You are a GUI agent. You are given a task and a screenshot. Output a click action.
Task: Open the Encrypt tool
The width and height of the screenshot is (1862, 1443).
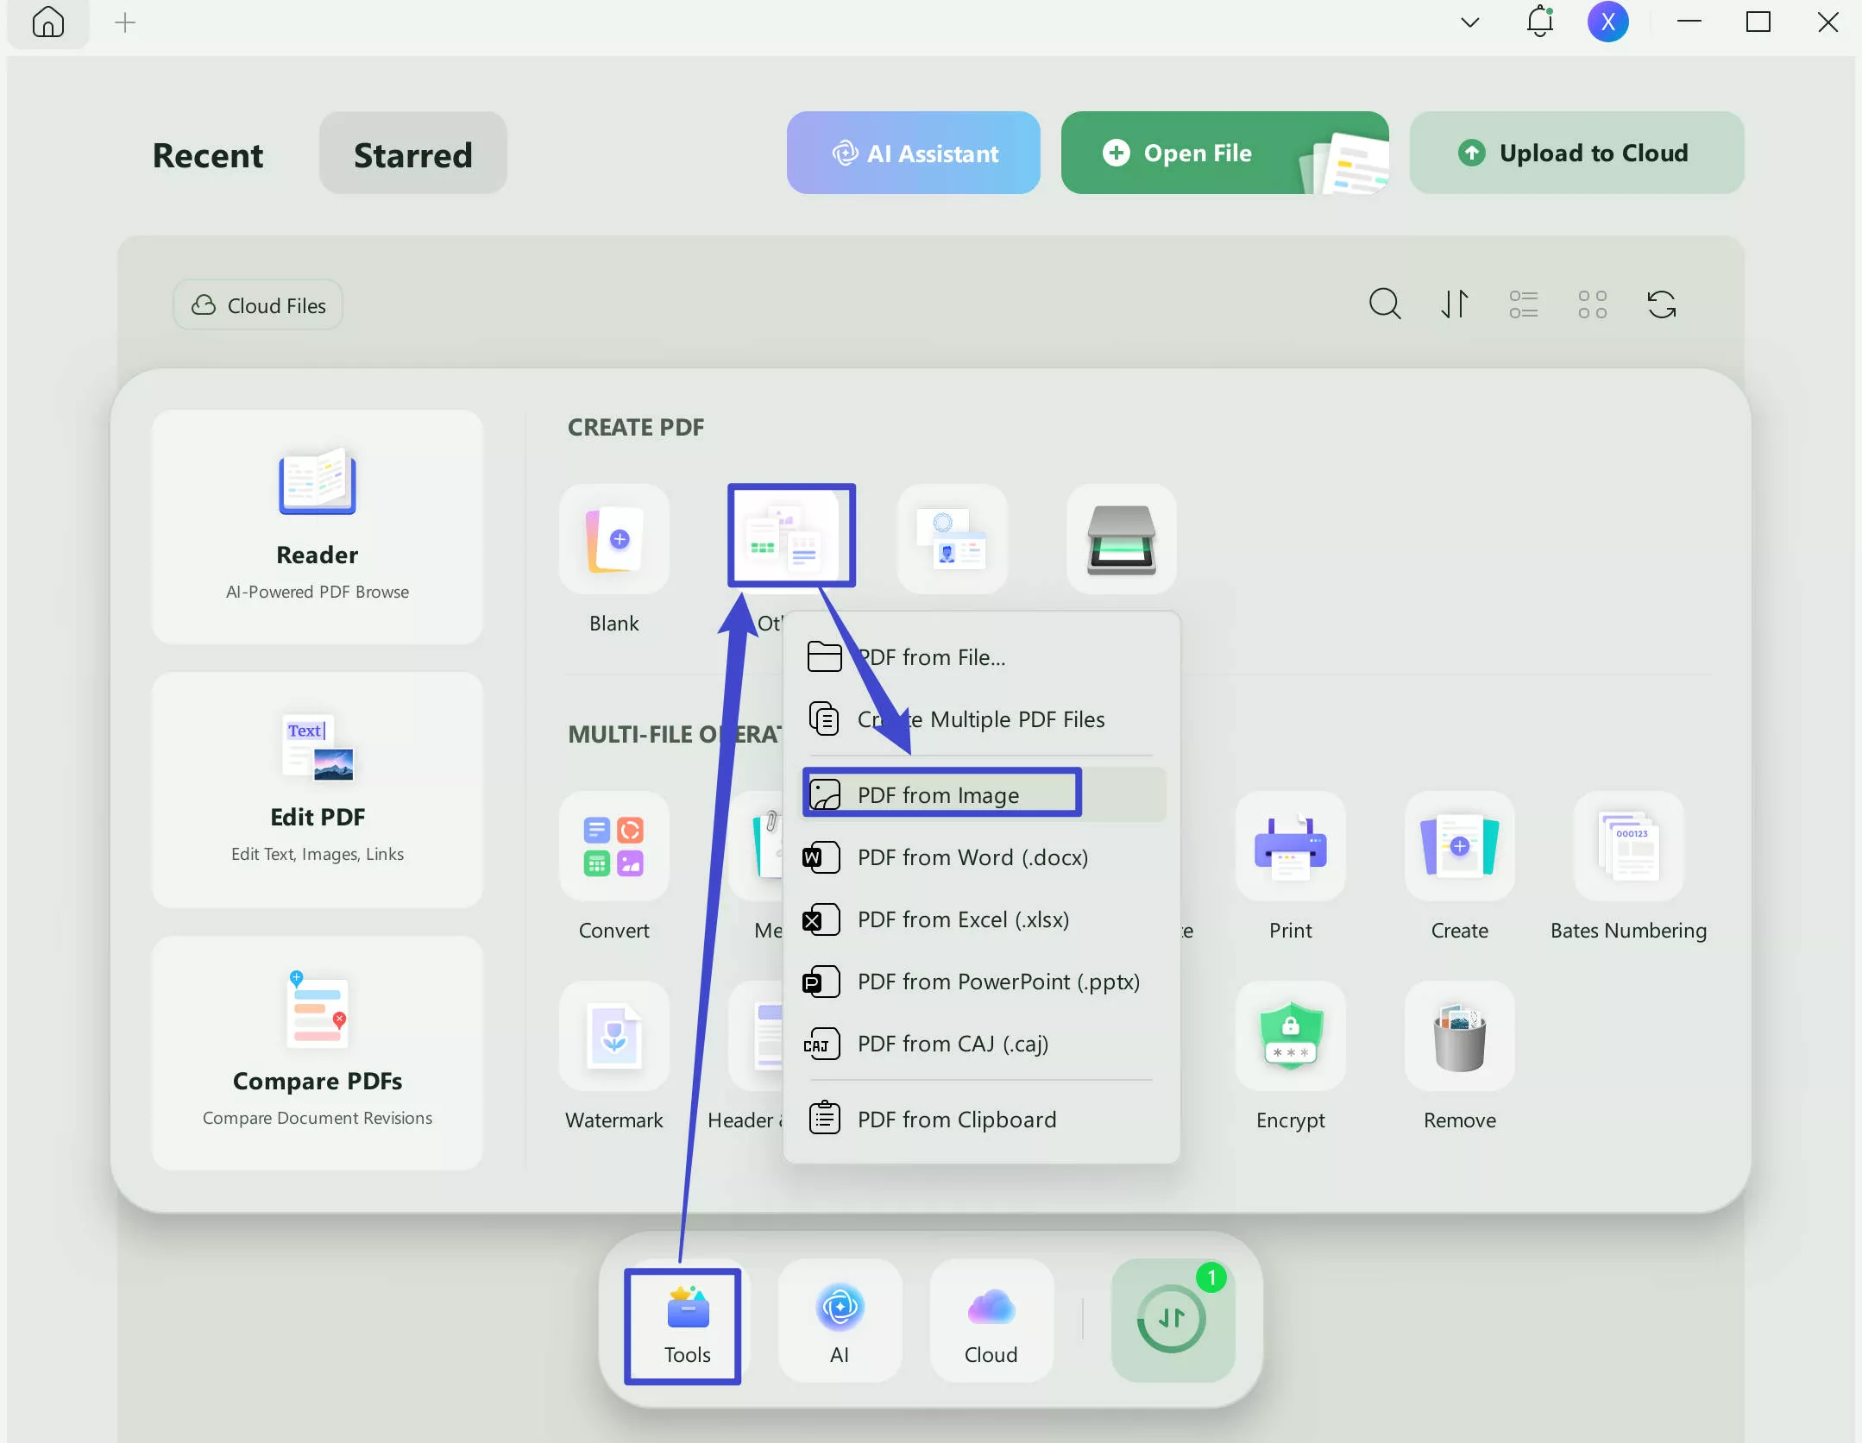point(1290,1037)
